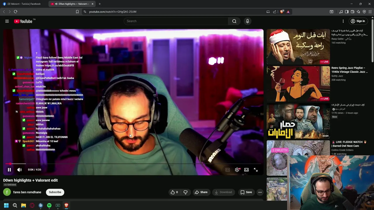
Task: Bookmark this page icon
Action: (x=77, y=12)
